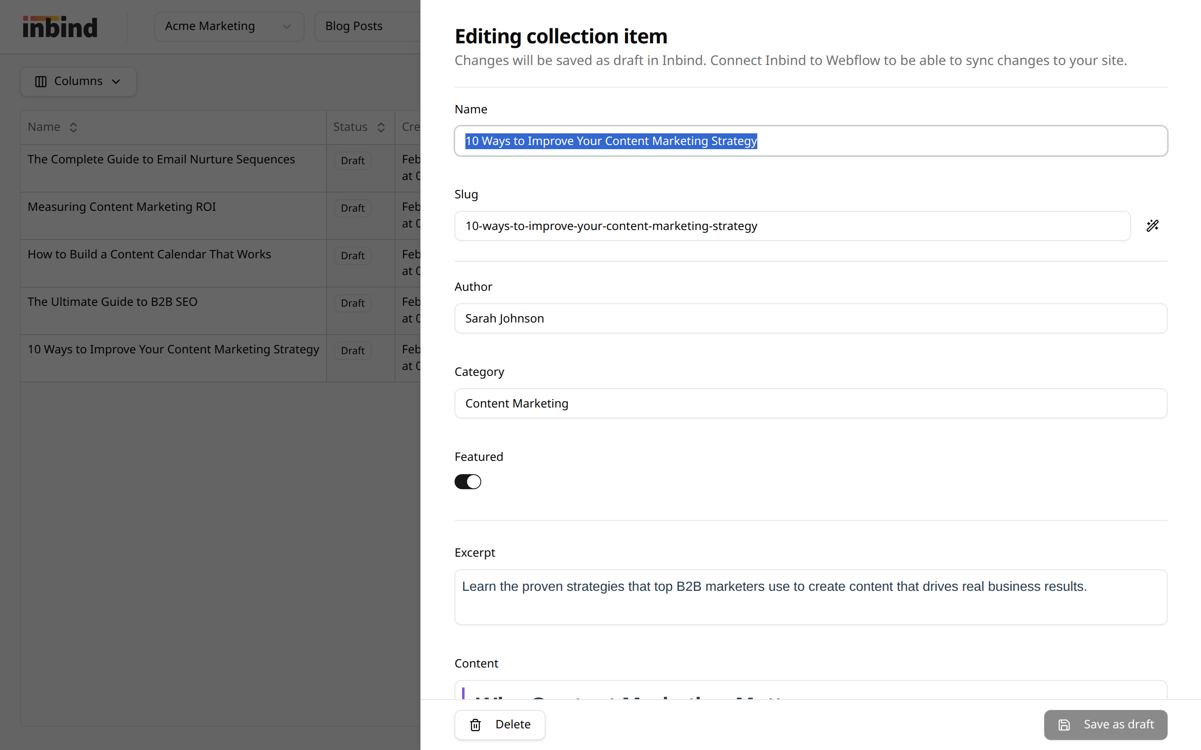Select 'Measuring Content Marketing ROI' row
Viewport: 1201px width, 750px height.
[x=122, y=207]
